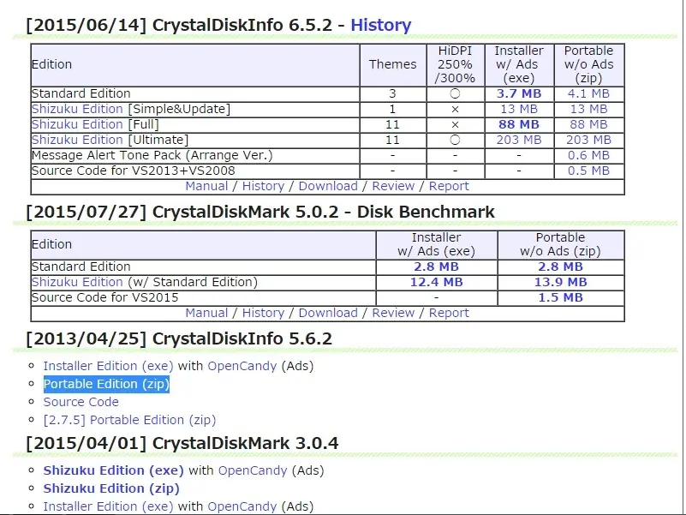Open Review link under CrystalDiskInfo table

coord(393,186)
